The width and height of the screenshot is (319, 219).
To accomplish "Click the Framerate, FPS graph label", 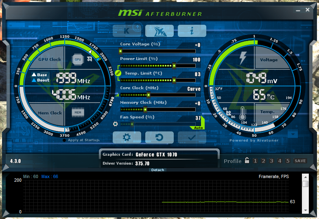I will coord(273,177).
